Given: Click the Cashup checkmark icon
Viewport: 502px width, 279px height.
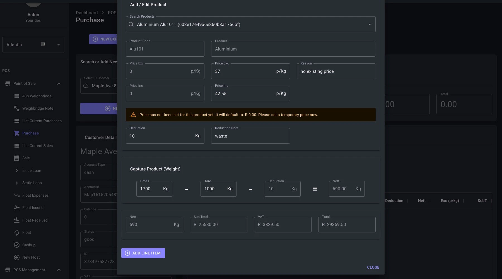Looking at the screenshot, I should click(x=17, y=245).
